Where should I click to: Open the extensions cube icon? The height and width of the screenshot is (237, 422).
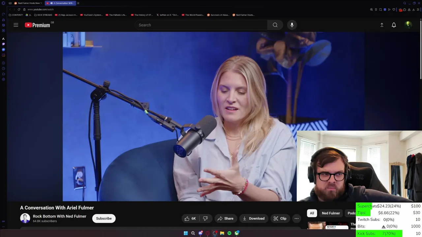(x=405, y=10)
